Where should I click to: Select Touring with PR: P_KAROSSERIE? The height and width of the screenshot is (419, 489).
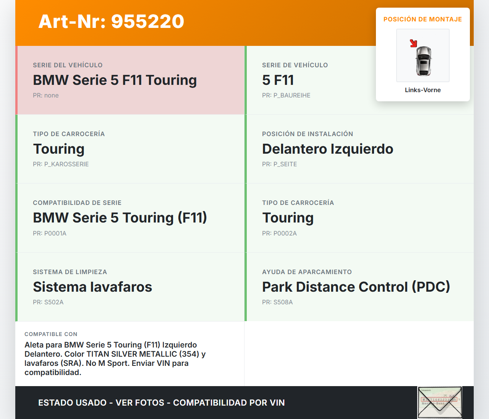pyautogui.click(x=58, y=149)
